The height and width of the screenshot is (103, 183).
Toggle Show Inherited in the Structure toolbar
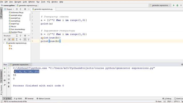(9, 39)
